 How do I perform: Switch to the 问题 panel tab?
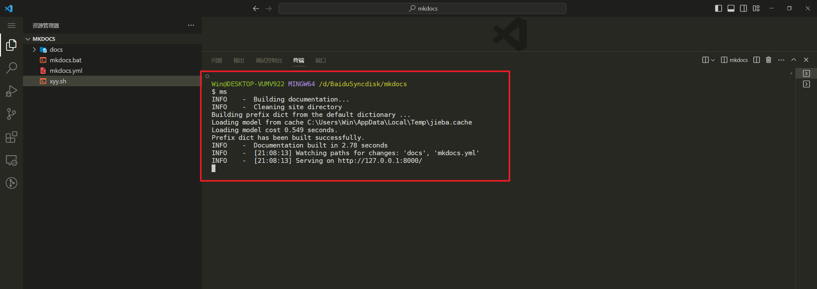coord(217,60)
